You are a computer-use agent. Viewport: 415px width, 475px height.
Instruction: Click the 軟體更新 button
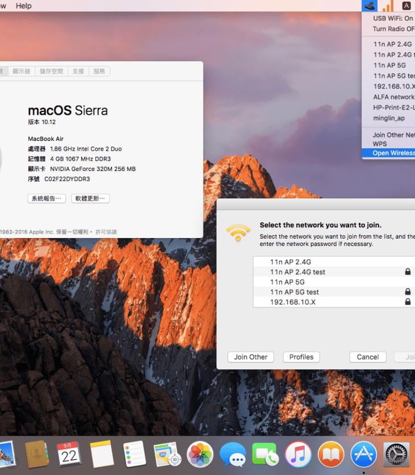(x=90, y=198)
